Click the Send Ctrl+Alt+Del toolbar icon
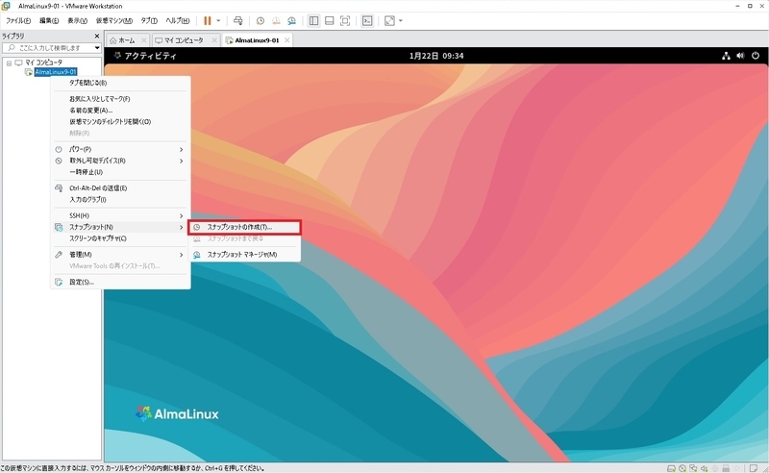This screenshot has height=473, width=769. click(237, 20)
